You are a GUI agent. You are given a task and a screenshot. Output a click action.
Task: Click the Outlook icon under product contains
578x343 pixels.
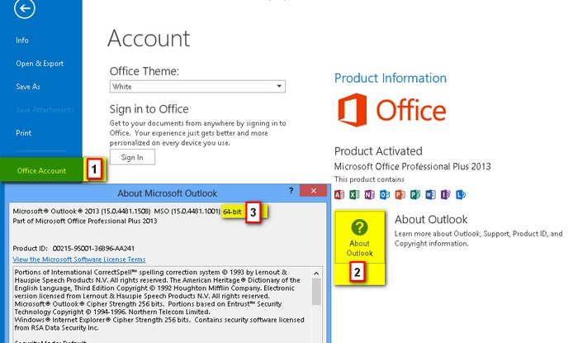pyautogui.click(x=385, y=194)
